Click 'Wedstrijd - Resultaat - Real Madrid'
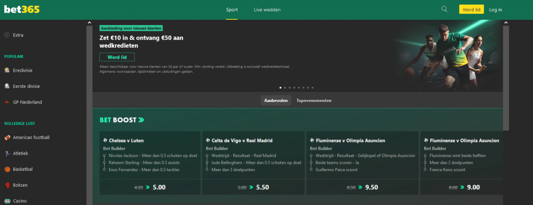 click(244, 156)
